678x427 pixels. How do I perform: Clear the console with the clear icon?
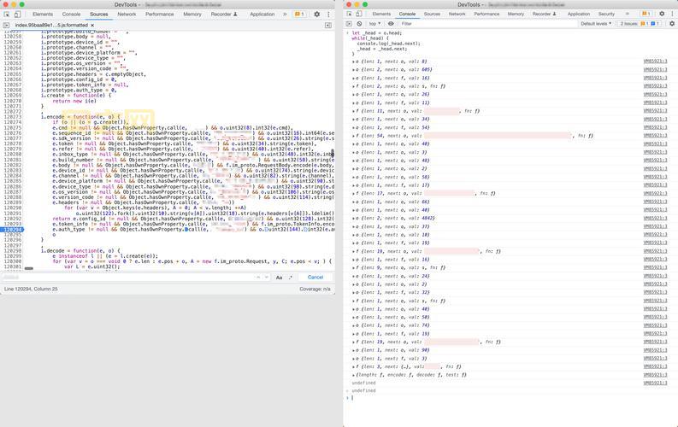pos(360,24)
